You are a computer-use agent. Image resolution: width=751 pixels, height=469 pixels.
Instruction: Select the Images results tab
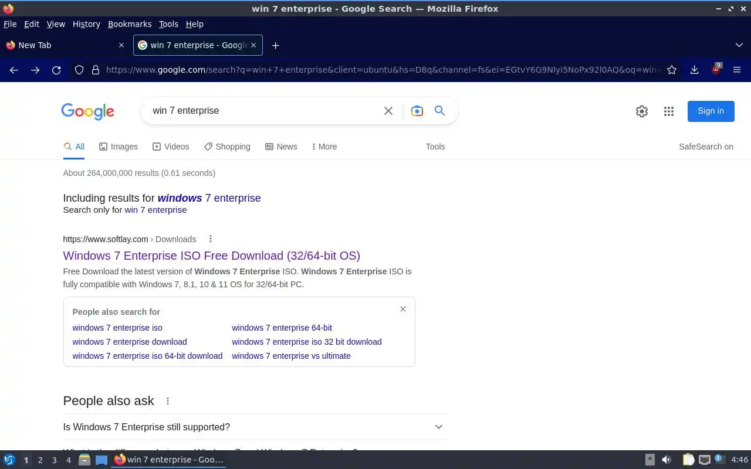coord(119,147)
